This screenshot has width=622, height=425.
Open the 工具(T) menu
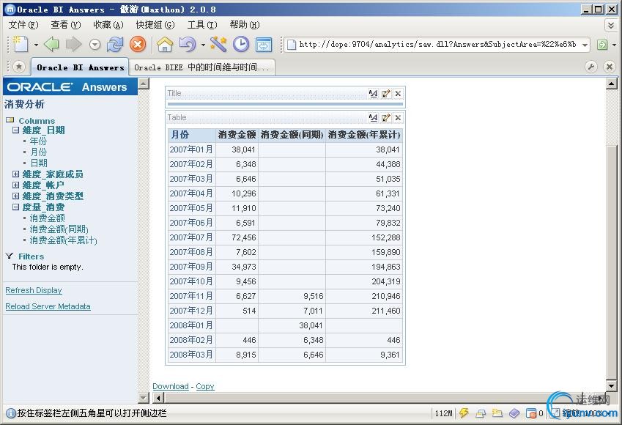pyautogui.click(x=202, y=25)
